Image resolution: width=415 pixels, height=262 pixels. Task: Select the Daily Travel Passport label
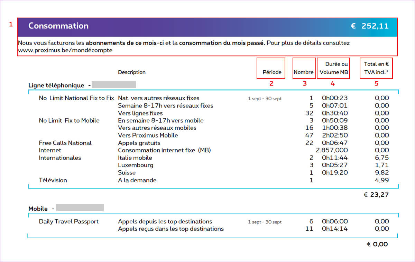pos(69,221)
